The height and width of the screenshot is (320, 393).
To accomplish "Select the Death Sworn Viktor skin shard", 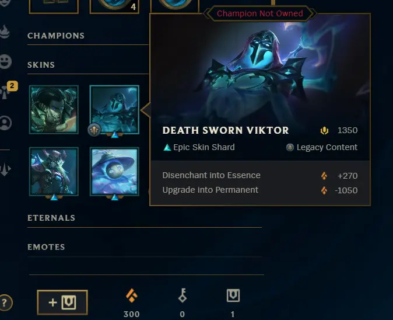I will [114, 110].
